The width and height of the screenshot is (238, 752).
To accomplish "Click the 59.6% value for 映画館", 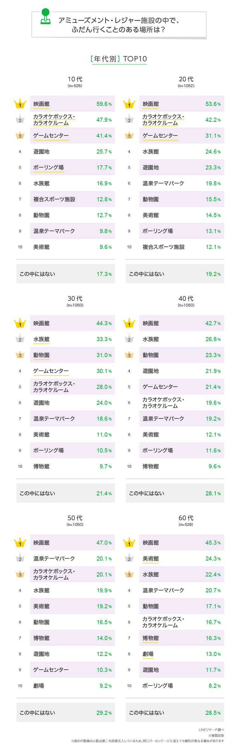I will [x=104, y=104].
